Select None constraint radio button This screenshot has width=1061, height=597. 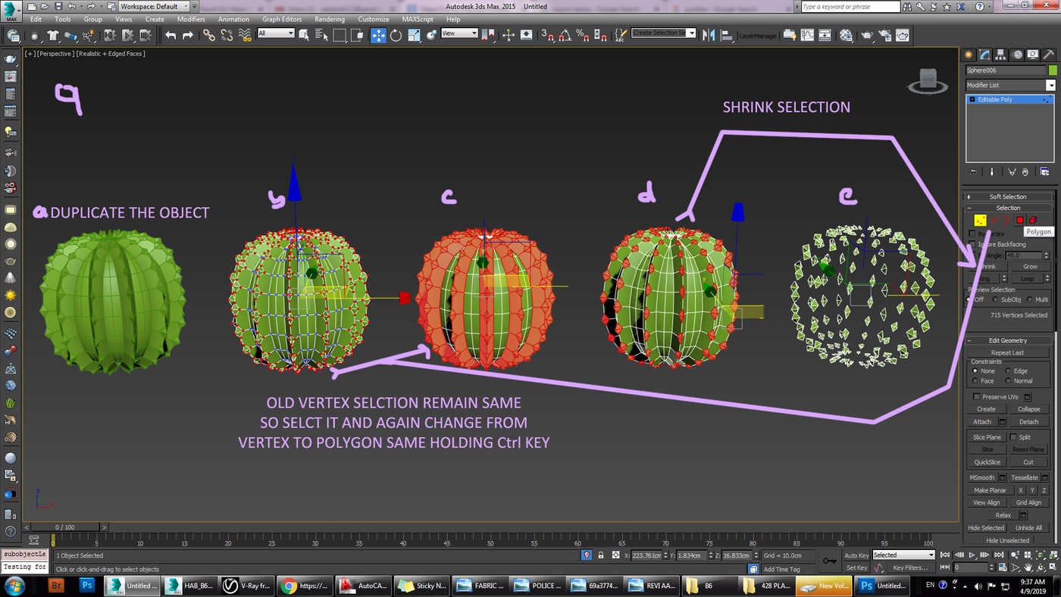pyautogui.click(x=975, y=371)
